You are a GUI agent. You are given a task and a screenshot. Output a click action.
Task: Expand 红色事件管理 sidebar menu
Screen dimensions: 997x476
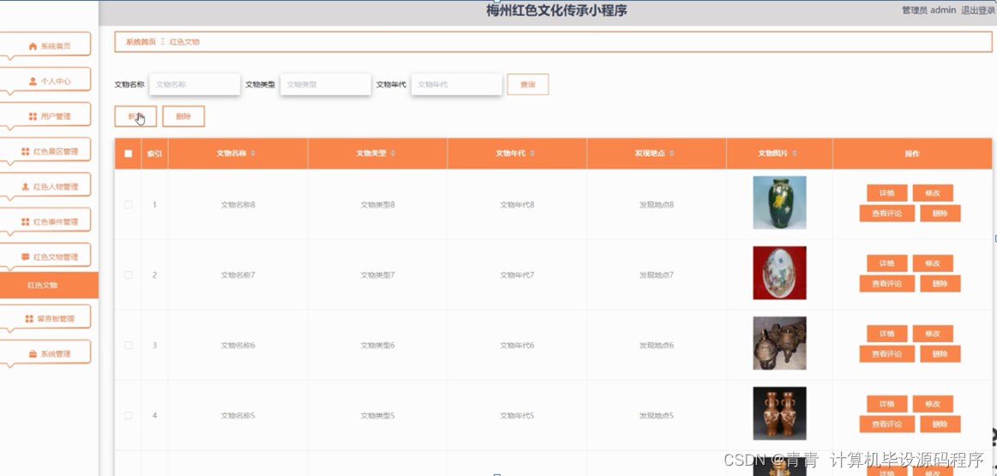45,220
